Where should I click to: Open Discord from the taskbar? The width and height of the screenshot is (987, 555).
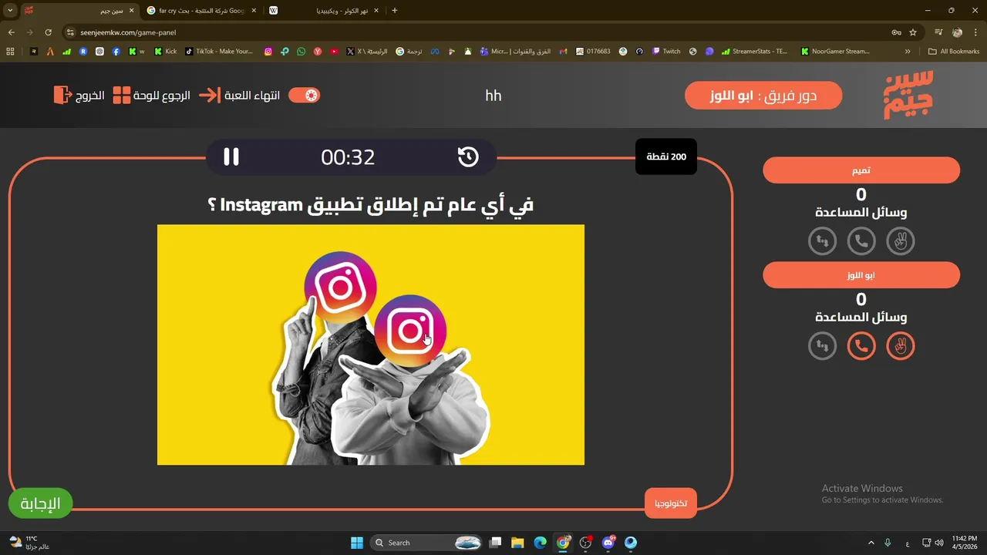608,543
